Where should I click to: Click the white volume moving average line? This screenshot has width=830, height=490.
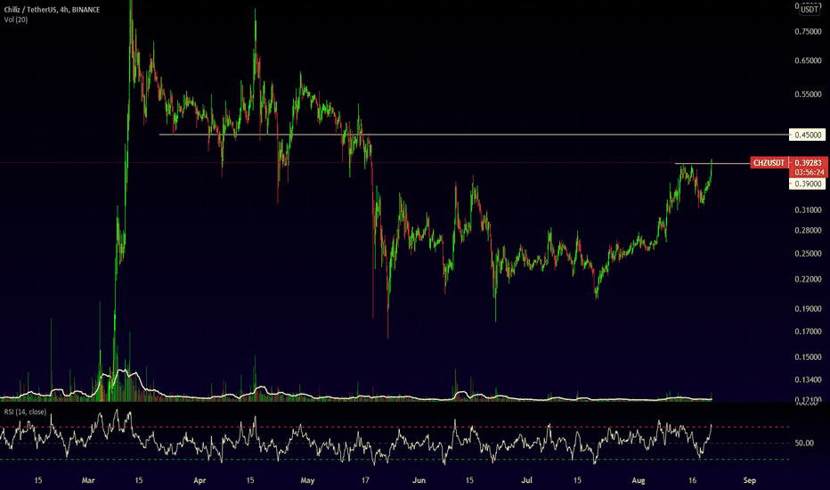click(x=355, y=397)
